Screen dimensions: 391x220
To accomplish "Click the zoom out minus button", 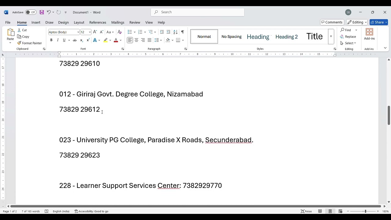I will (x=348, y=211).
